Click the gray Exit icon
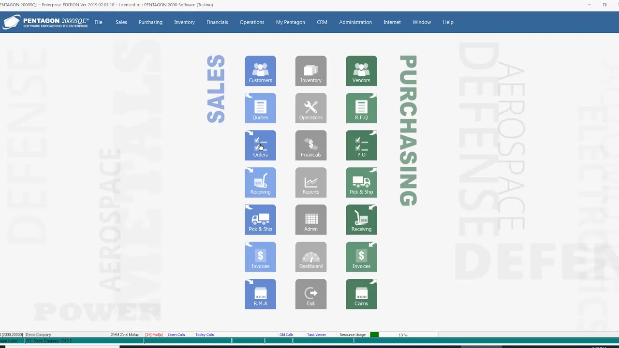This screenshot has height=348, width=619. (x=311, y=294)
